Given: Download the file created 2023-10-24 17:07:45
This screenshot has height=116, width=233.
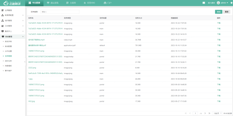Looking at the screenshot, I should coord(219,23).
